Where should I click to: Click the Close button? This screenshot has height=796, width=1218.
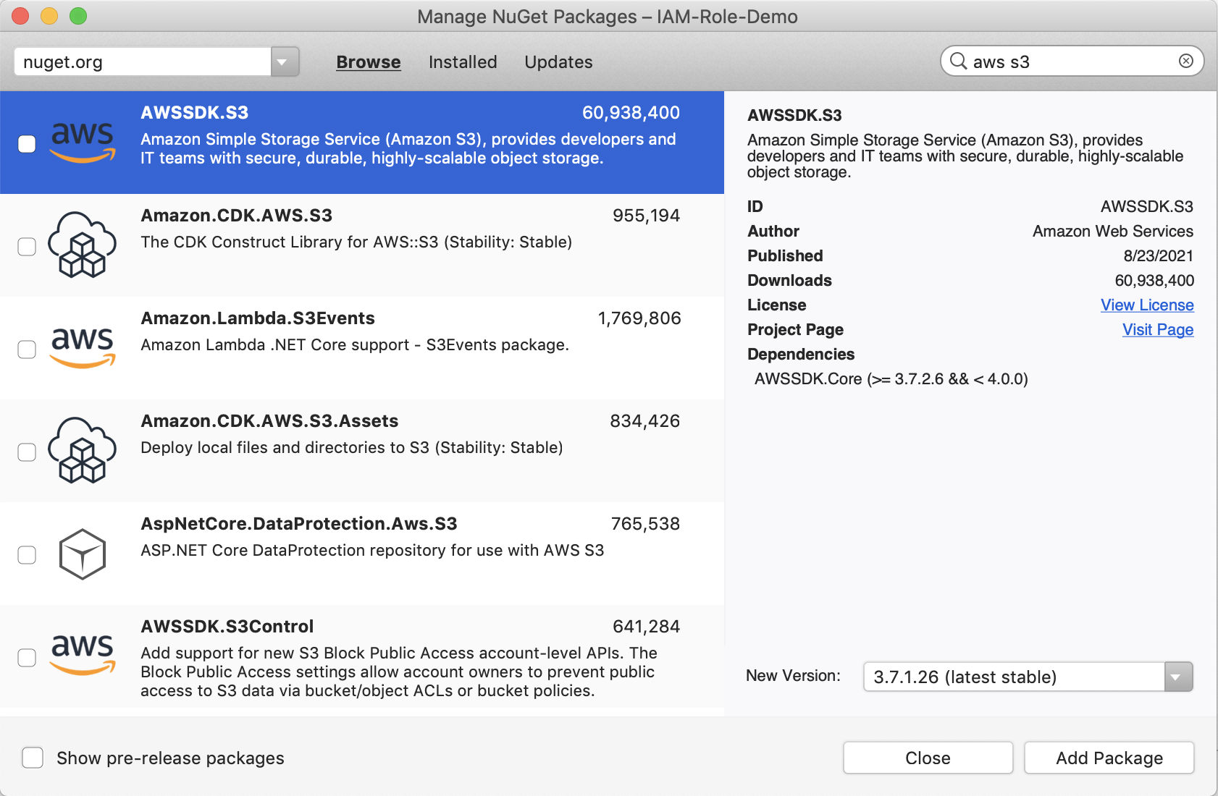tap(928, 758)
